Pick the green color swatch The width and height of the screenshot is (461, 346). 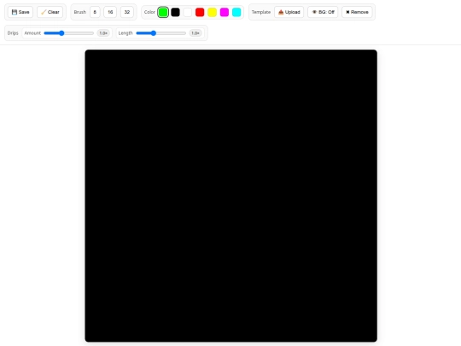163,12
